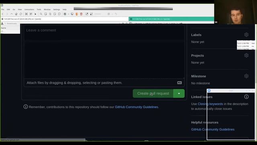
Task: Open the Projects settings gear
Action: coord(246,56)
